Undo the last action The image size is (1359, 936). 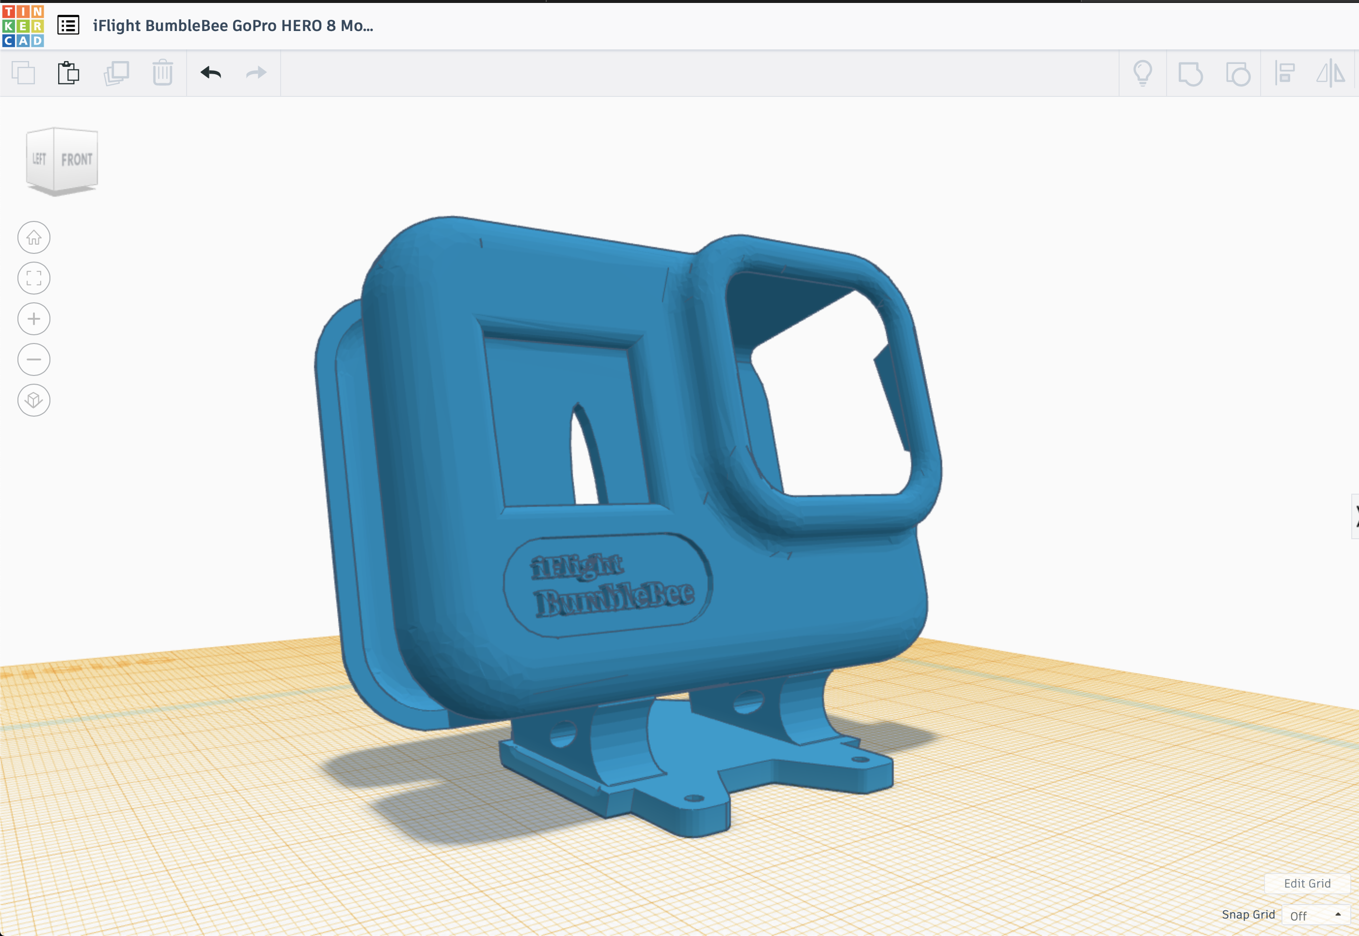point(210,73)
